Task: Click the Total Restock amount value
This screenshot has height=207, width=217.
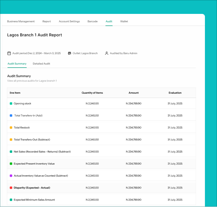Action: 134,128
